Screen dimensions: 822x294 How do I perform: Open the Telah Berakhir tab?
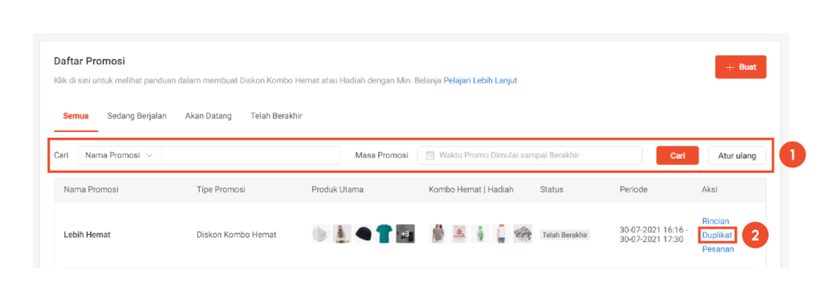point(276,115)
